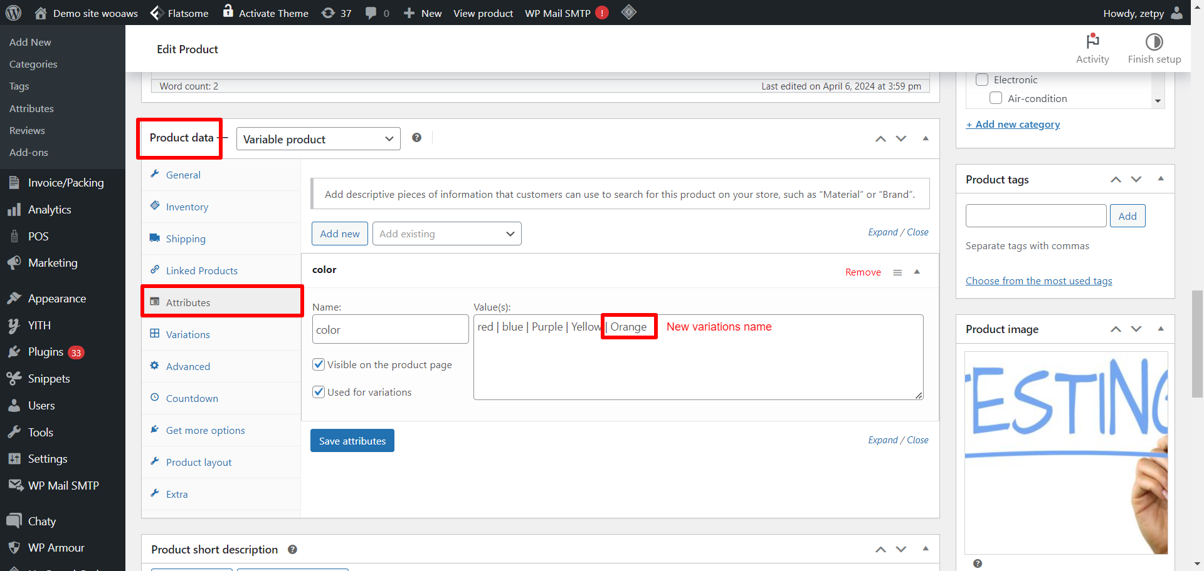Open the New content menu
Image resolution: width=1204 pixels, height=571 pixels.
click(x=423, y=13)
